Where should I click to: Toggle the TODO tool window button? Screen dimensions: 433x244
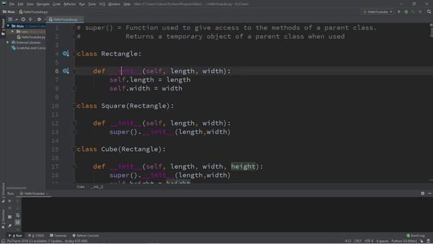pos(36,236)
